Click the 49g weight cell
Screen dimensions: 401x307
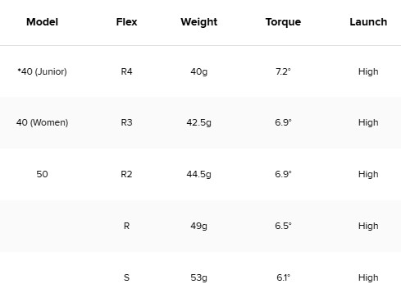[199, 227]
